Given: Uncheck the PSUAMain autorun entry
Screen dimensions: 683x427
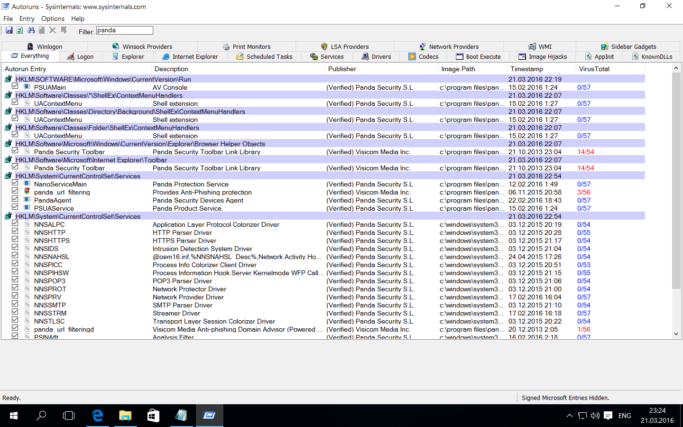Looking at the screenshot, I should click(x=15, y=87).
